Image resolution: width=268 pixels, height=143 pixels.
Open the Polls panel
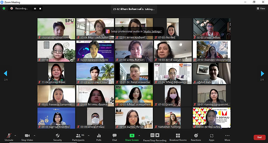(x=99, y=137)
